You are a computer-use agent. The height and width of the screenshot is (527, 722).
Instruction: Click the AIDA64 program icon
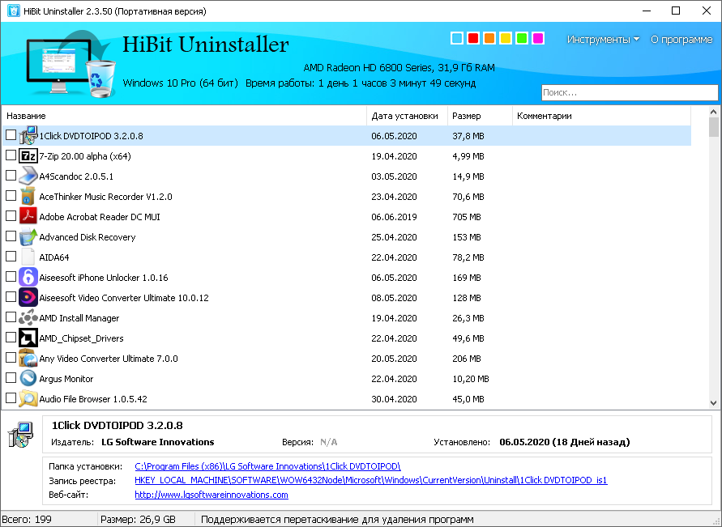tap(28, 257)
